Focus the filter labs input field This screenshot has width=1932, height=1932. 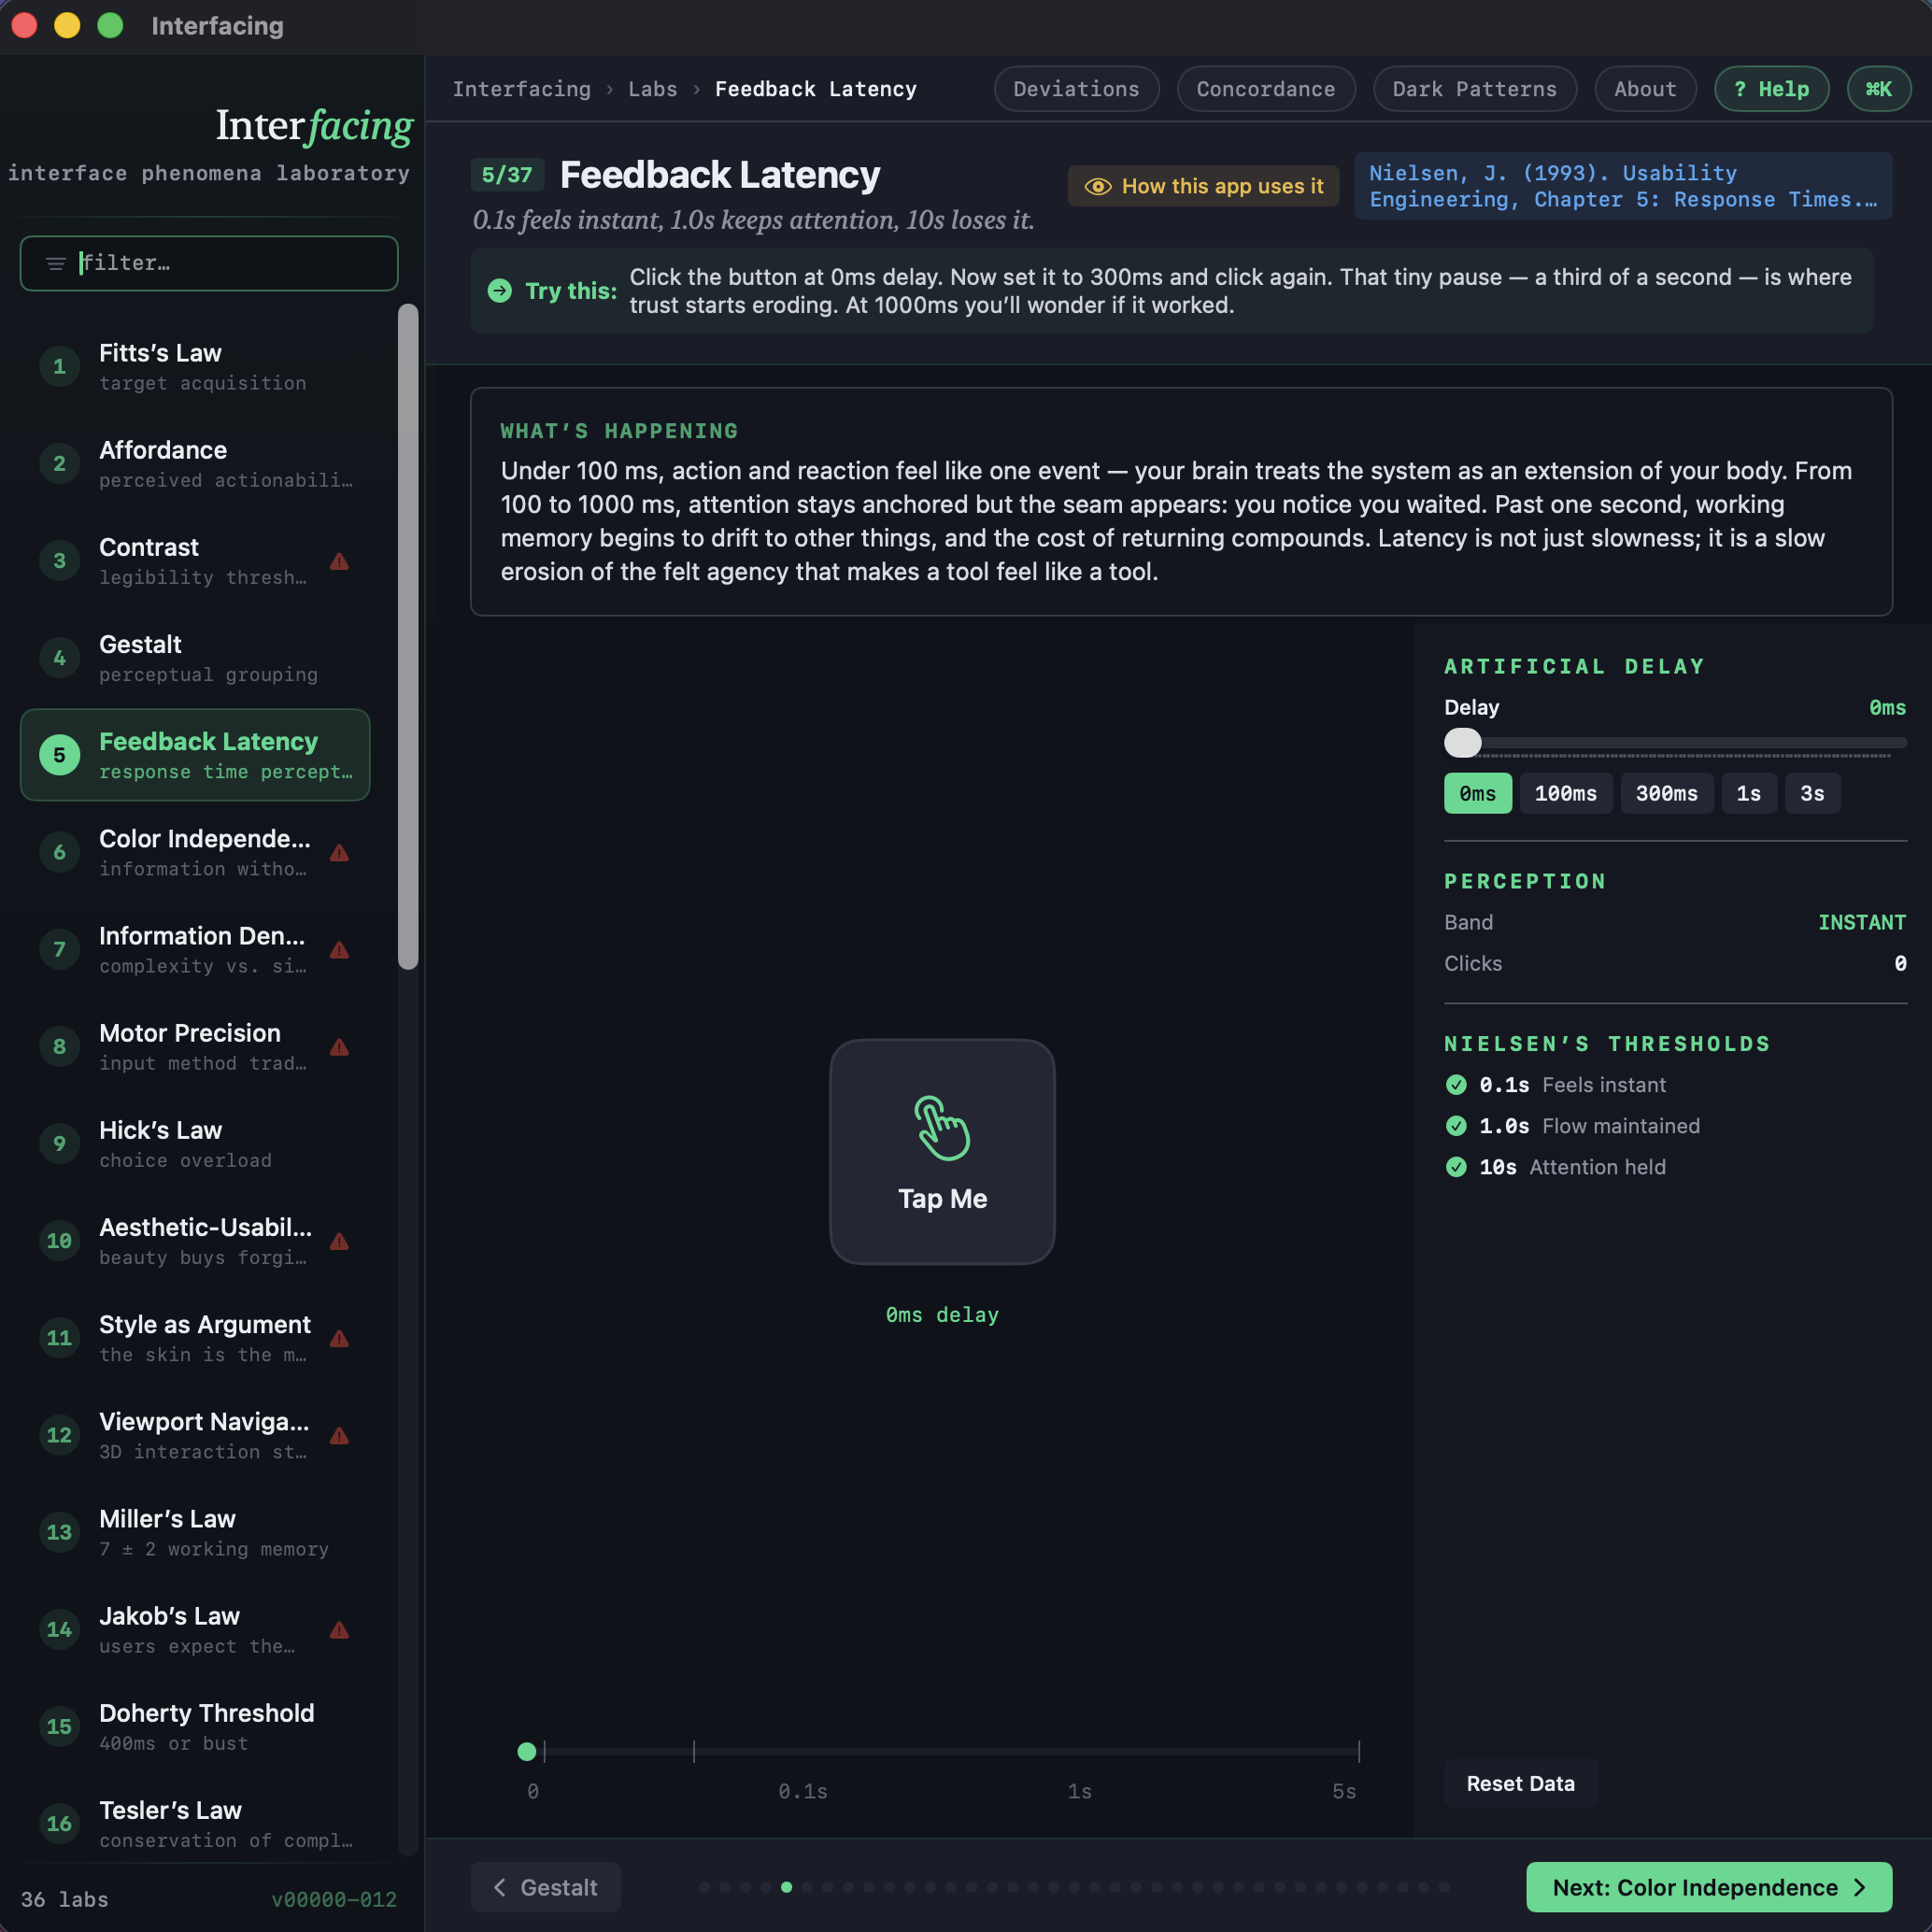(230, 263)
